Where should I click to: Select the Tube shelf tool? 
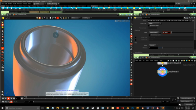[12, 9]
